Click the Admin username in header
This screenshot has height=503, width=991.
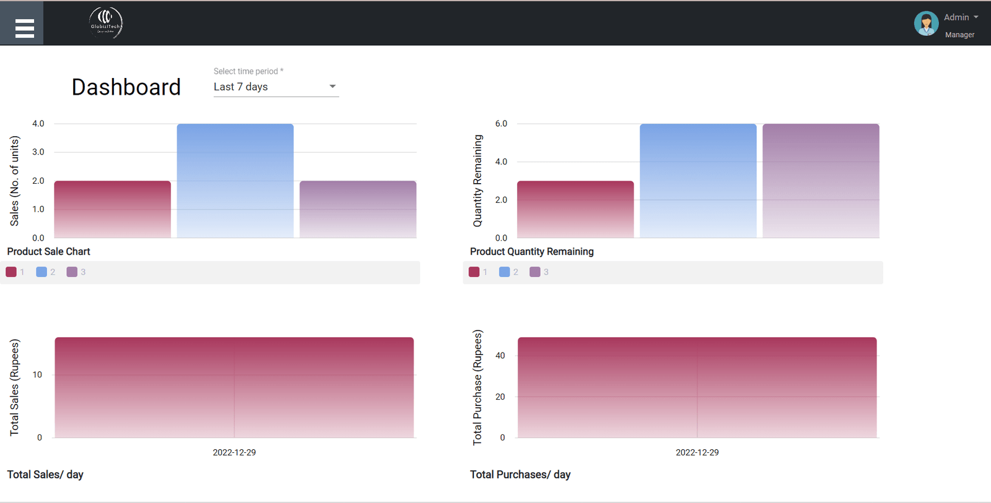tap(956, 17)
